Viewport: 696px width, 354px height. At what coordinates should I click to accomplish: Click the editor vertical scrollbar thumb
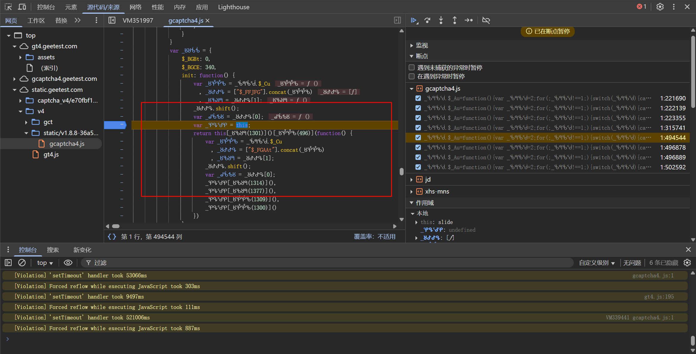tap(402, 171)
